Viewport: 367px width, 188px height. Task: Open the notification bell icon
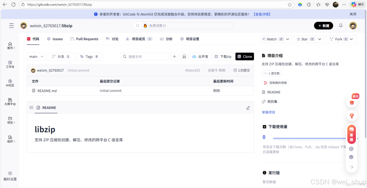pyautogui.click(x=341, y=25)
